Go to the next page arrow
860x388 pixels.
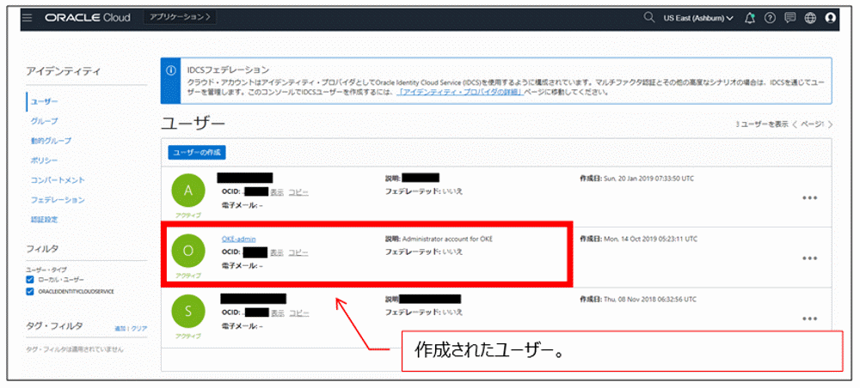pos(831,124)
